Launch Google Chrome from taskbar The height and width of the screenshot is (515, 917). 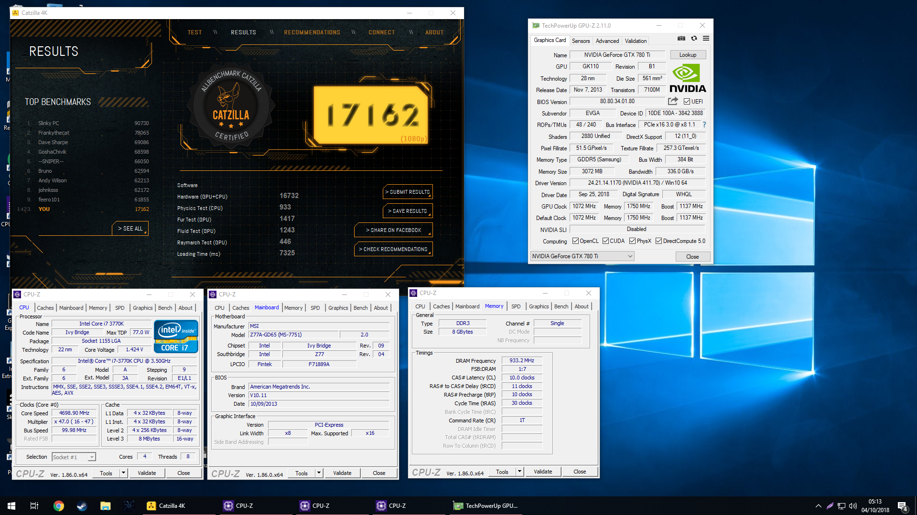[x=59, y=505]
